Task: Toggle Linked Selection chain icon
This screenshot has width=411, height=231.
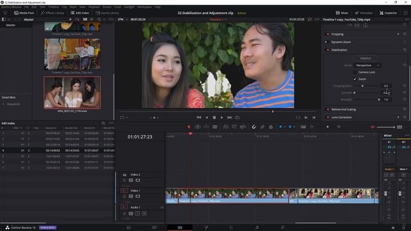Action: coord(263,127)
